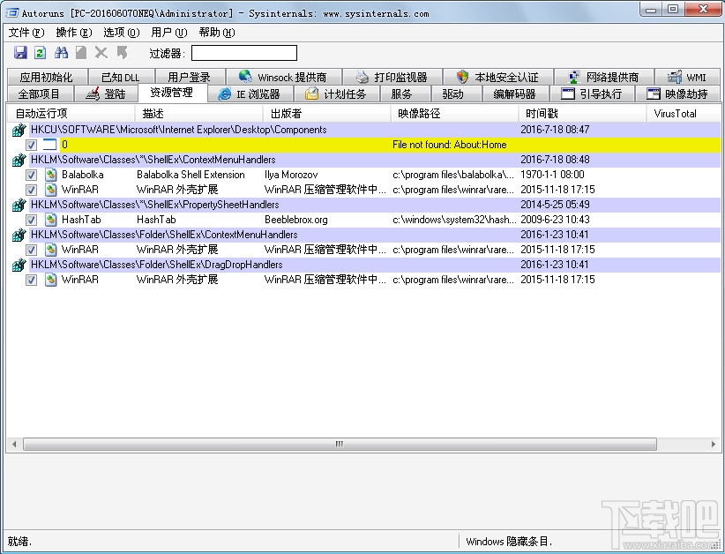Click the Jump to entry toolbar icon
The height and width of the screenshot is (554, 725).
click(122, 53)
